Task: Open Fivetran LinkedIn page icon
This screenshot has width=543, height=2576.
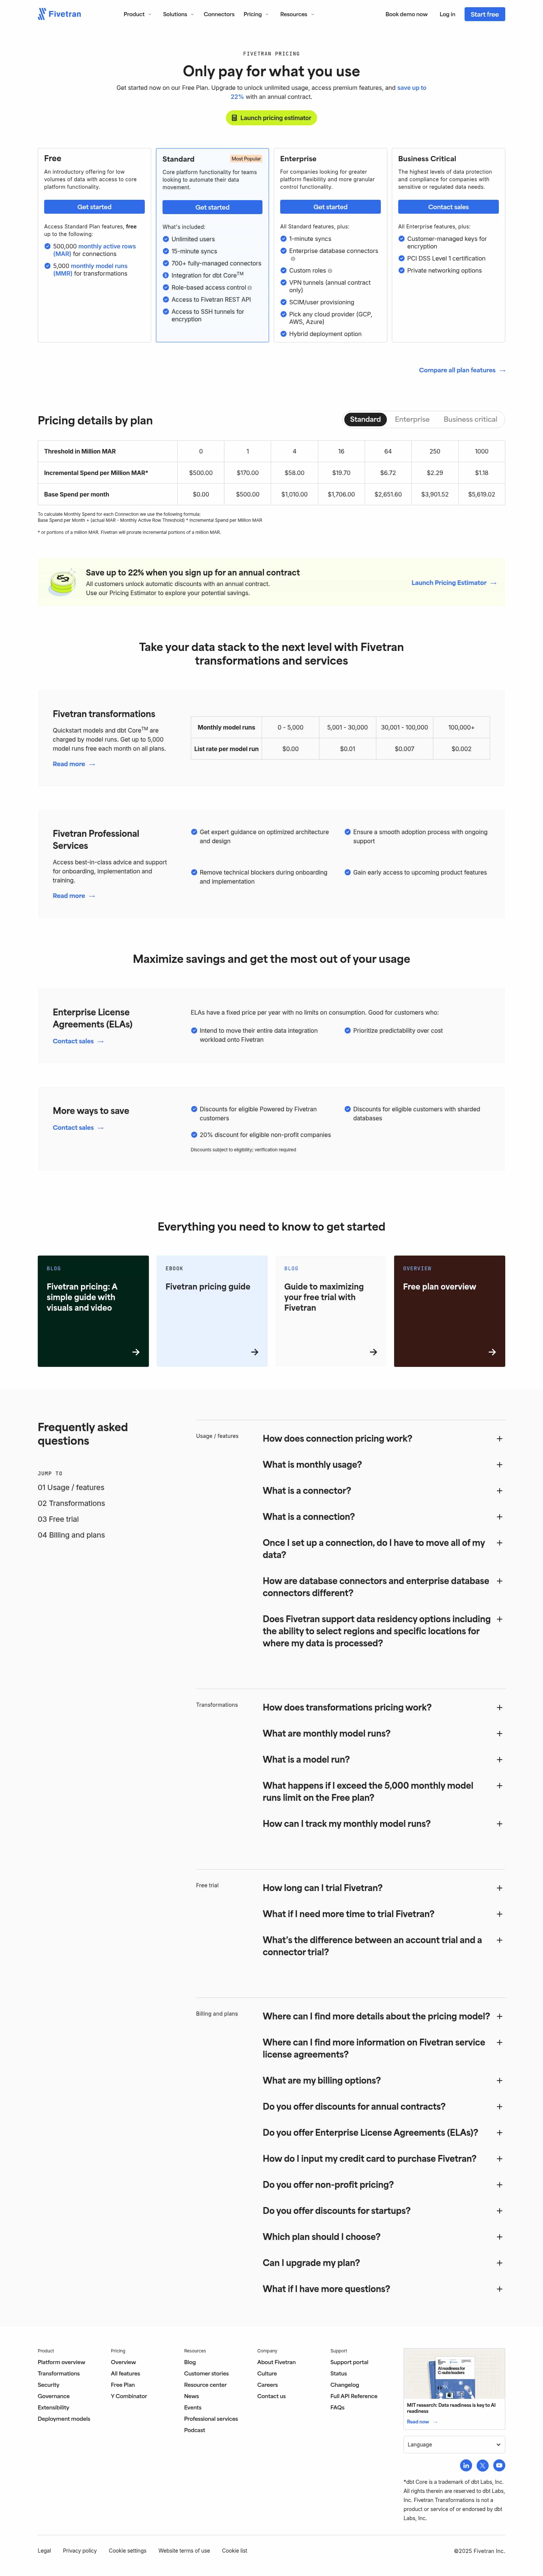Action: coord(465,2465)
